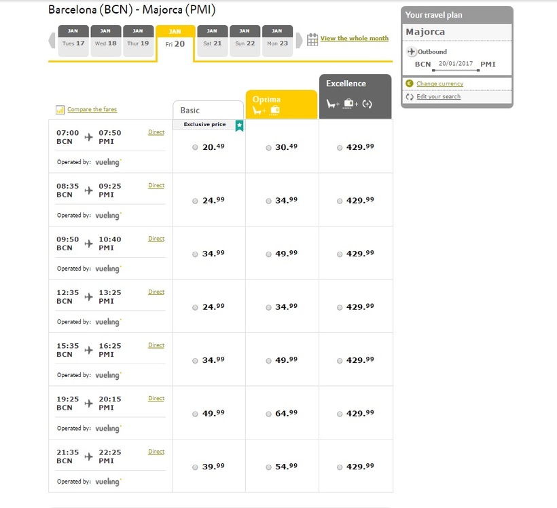Click the bar chart Compare the fares icon
Screen dimensions: 557x508
pos(60,109)
